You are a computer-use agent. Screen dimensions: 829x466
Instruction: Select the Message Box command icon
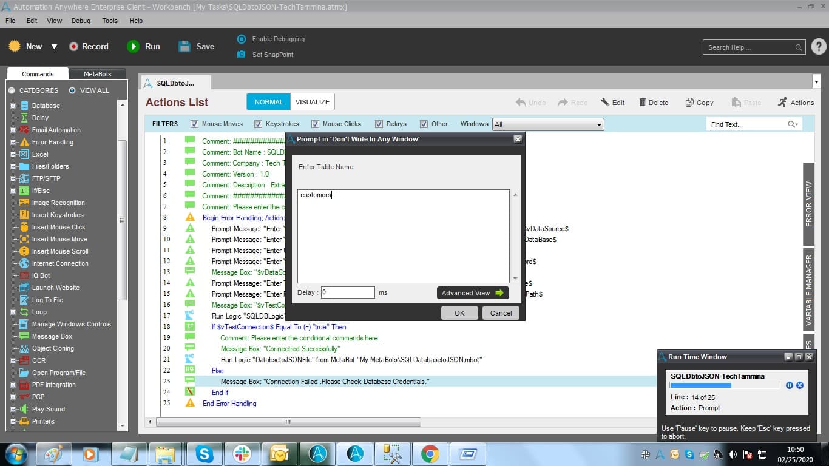click(x=24, y=336)
